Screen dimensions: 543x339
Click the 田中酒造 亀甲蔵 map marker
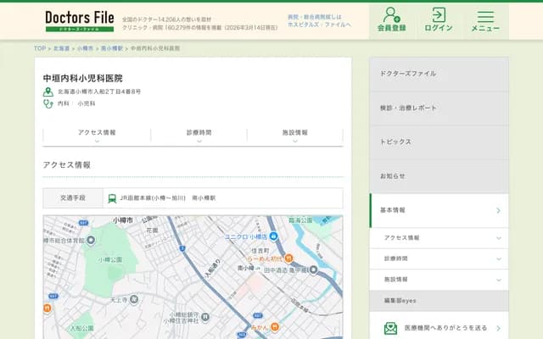click(x=313, y=270)
